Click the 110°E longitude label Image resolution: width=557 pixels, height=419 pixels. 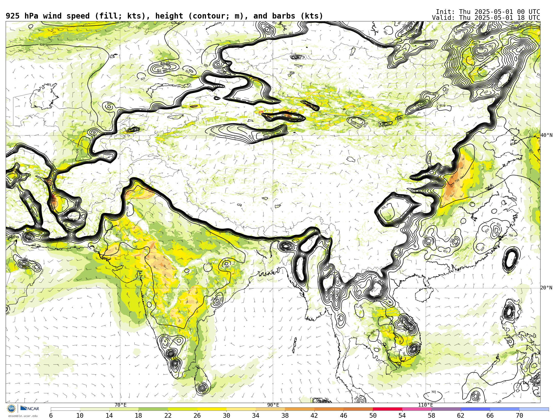coord(425,405)
